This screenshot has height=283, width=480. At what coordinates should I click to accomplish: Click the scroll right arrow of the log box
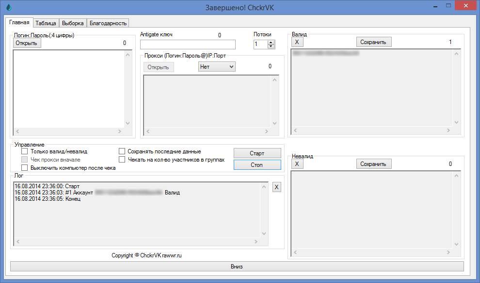click(256, 241)
